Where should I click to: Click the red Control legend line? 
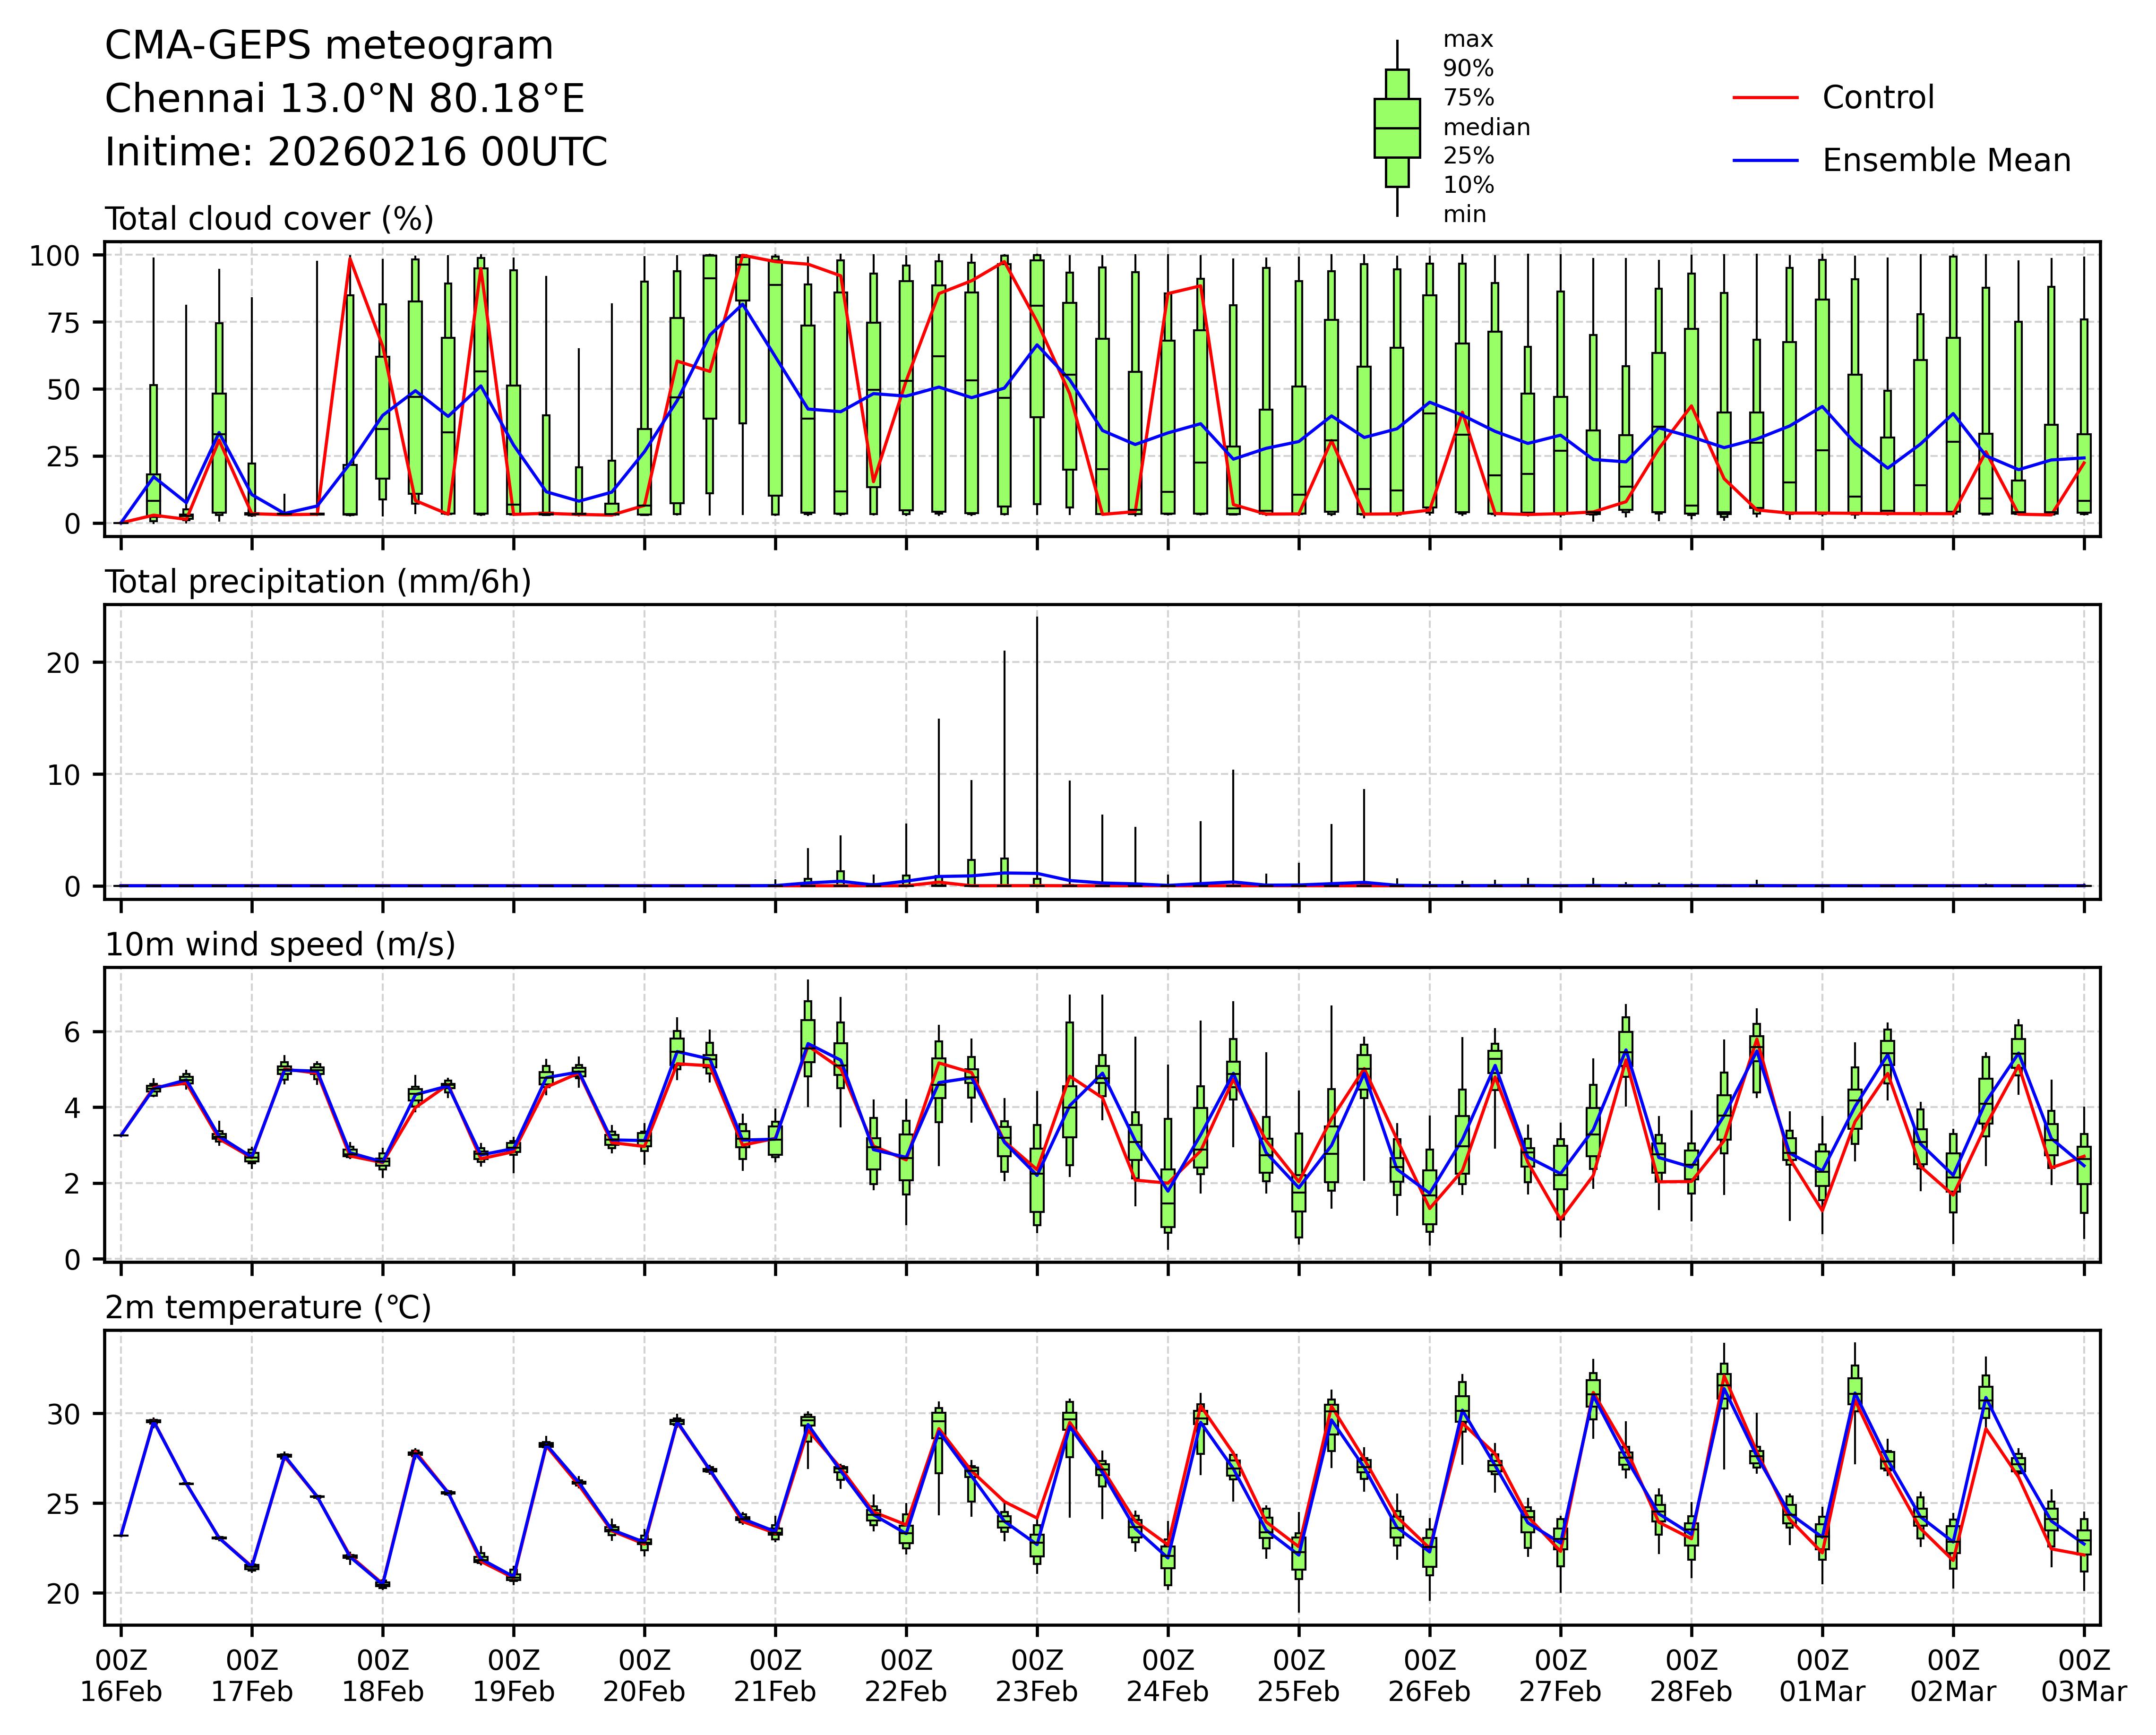[x=1766, y=98]
